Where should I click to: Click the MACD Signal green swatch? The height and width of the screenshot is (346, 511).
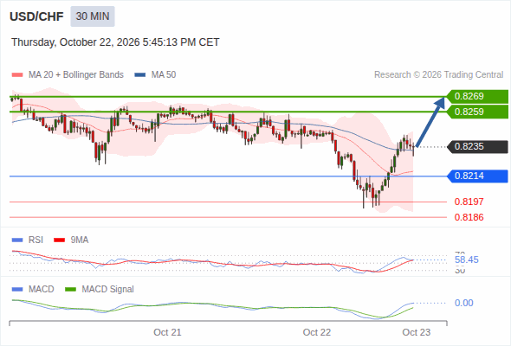tap(70, 290)
